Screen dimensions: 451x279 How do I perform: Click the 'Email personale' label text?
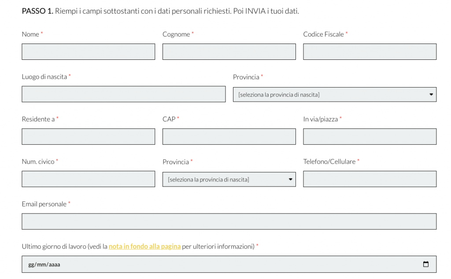pos(44,204)
